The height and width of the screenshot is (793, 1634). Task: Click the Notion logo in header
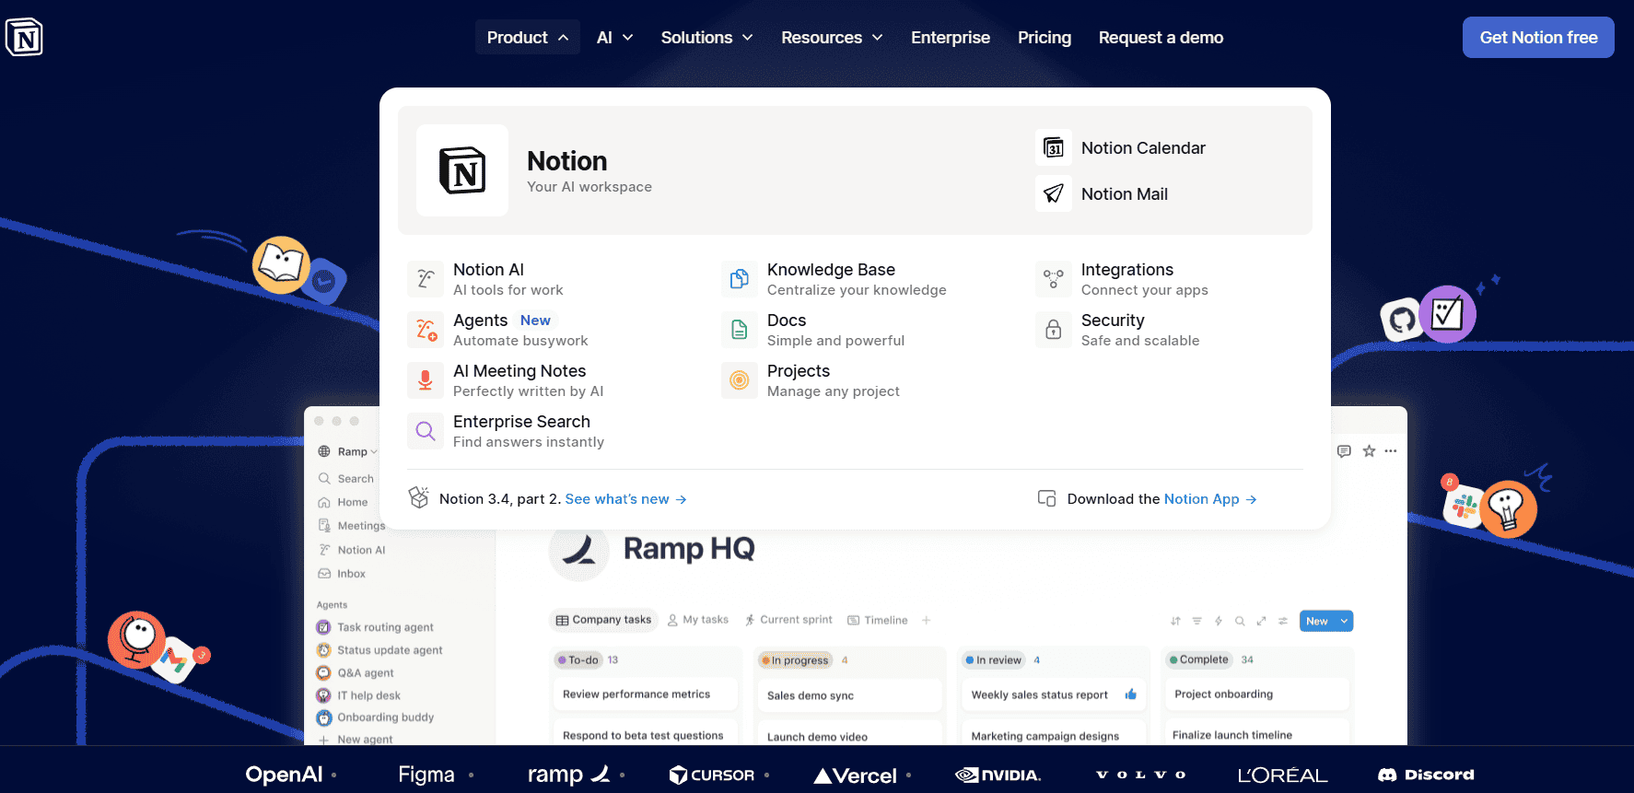click(24, 38)
